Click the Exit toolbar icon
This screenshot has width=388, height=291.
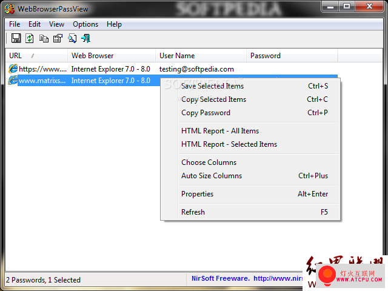click(86, 38)
